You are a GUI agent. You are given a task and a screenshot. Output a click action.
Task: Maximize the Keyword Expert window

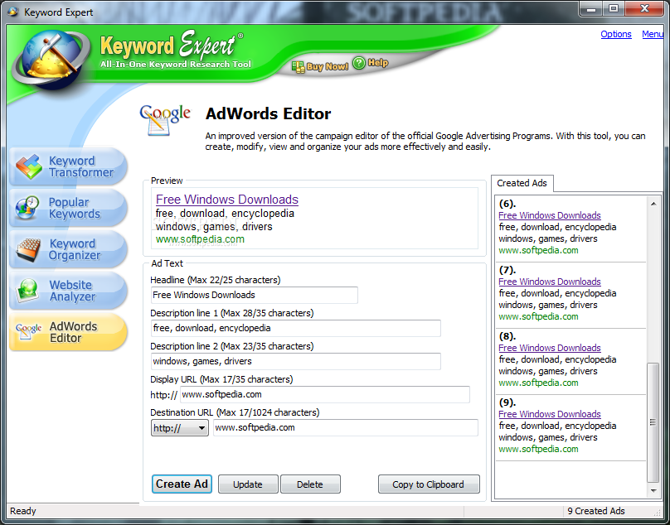click(614, 8)
